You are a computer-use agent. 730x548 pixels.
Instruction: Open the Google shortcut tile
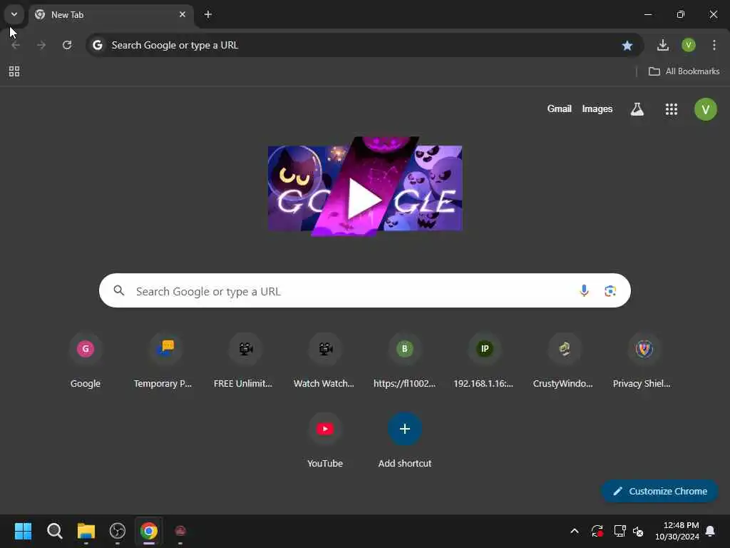tap(86, 361)
